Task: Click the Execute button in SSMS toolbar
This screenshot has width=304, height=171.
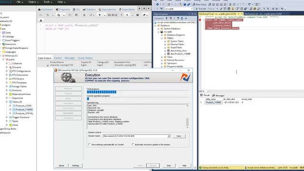Action: click(x=201, y=9)
